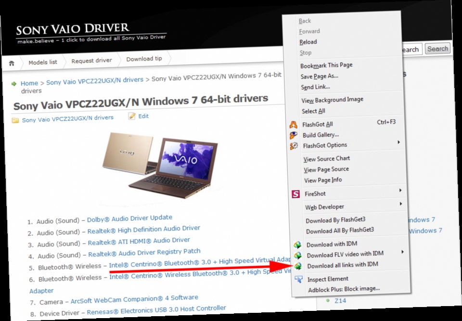Click the Search button
This screenshot has height=321, width=462.
(437, 49)
